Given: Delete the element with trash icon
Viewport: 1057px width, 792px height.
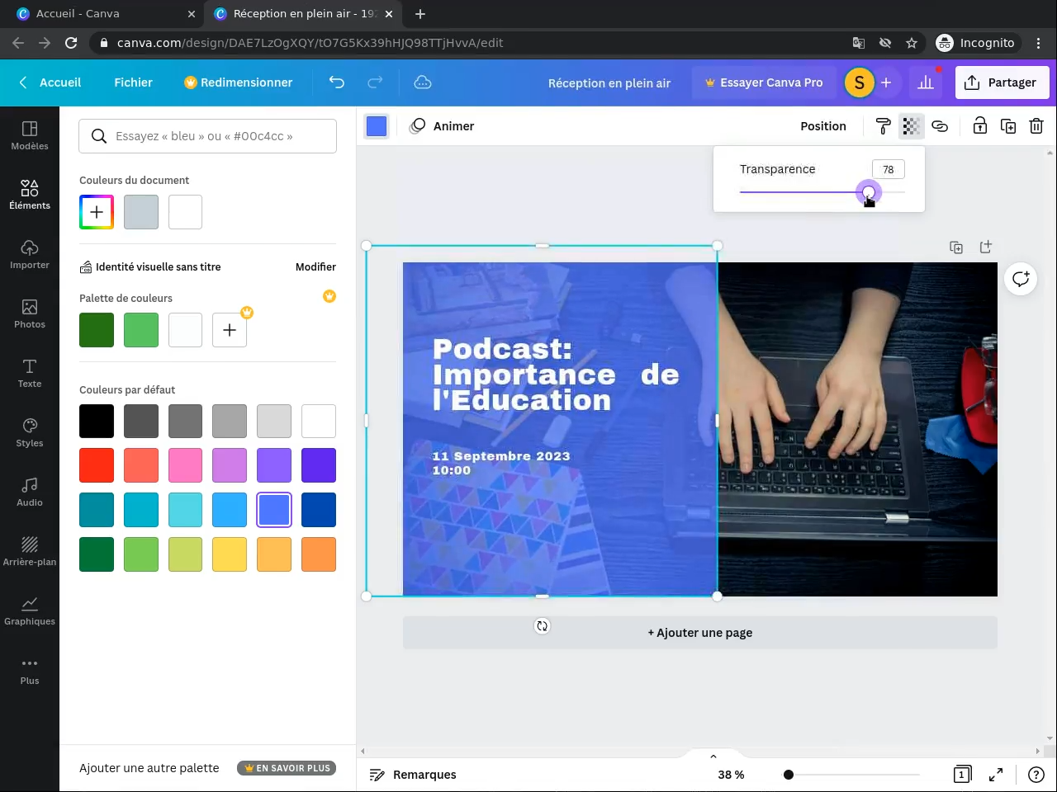Looking at the screenshot, I should tap(1036, 126).
